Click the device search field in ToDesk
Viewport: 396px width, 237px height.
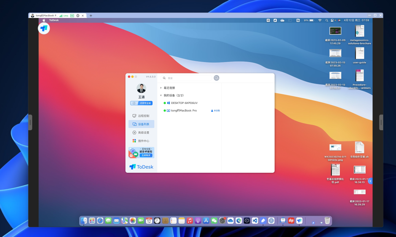186,78
